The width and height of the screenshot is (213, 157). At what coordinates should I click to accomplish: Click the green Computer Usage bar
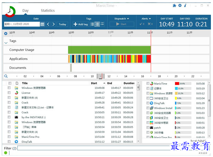109,50
